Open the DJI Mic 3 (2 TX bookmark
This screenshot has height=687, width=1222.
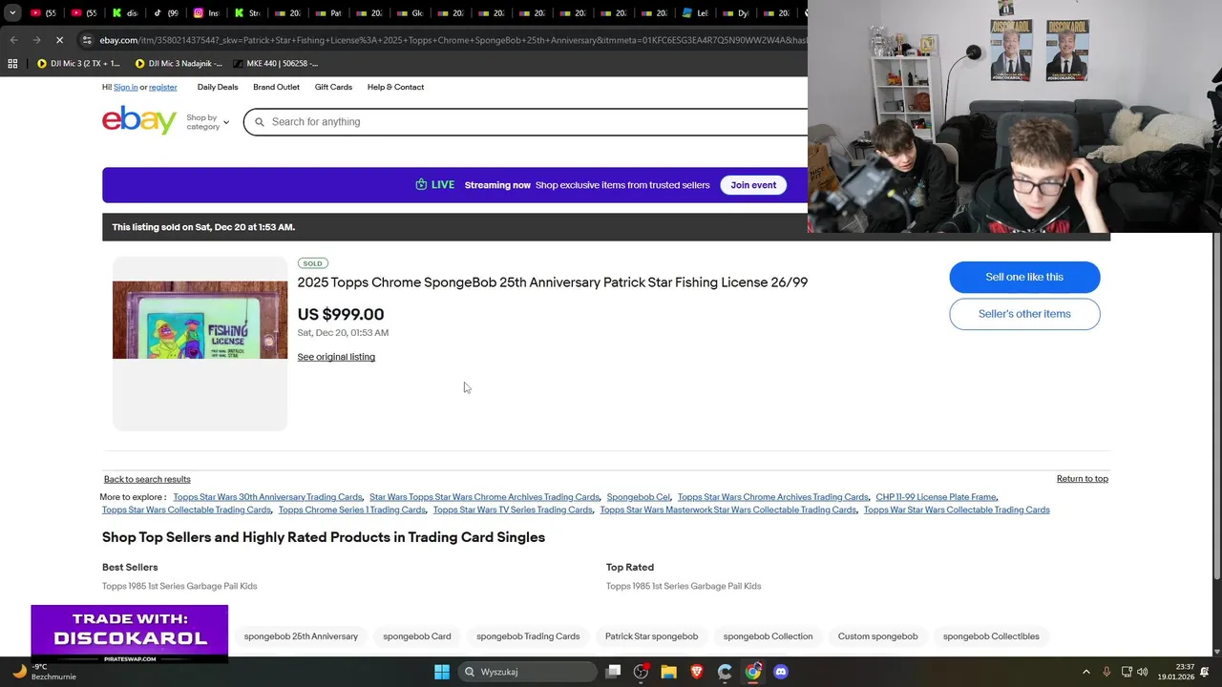(x=78, y=63)
